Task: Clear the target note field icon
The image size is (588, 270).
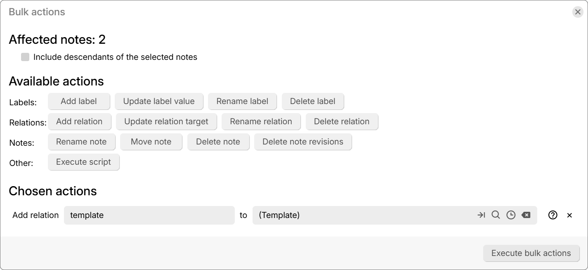Action: click(526, 215)
